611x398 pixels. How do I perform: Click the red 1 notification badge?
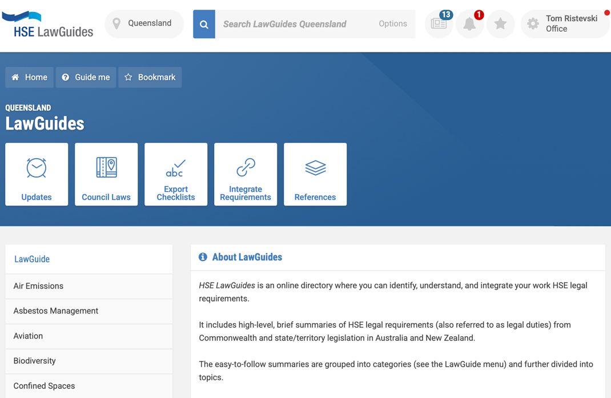[x=479, y=15]
